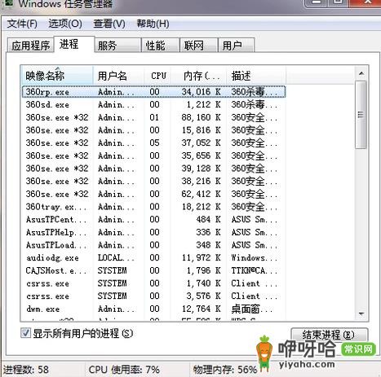Viewport: 381px width, 377px height.
Task: Click the 结束进程(E) button
Action: [x=330, y=335]
